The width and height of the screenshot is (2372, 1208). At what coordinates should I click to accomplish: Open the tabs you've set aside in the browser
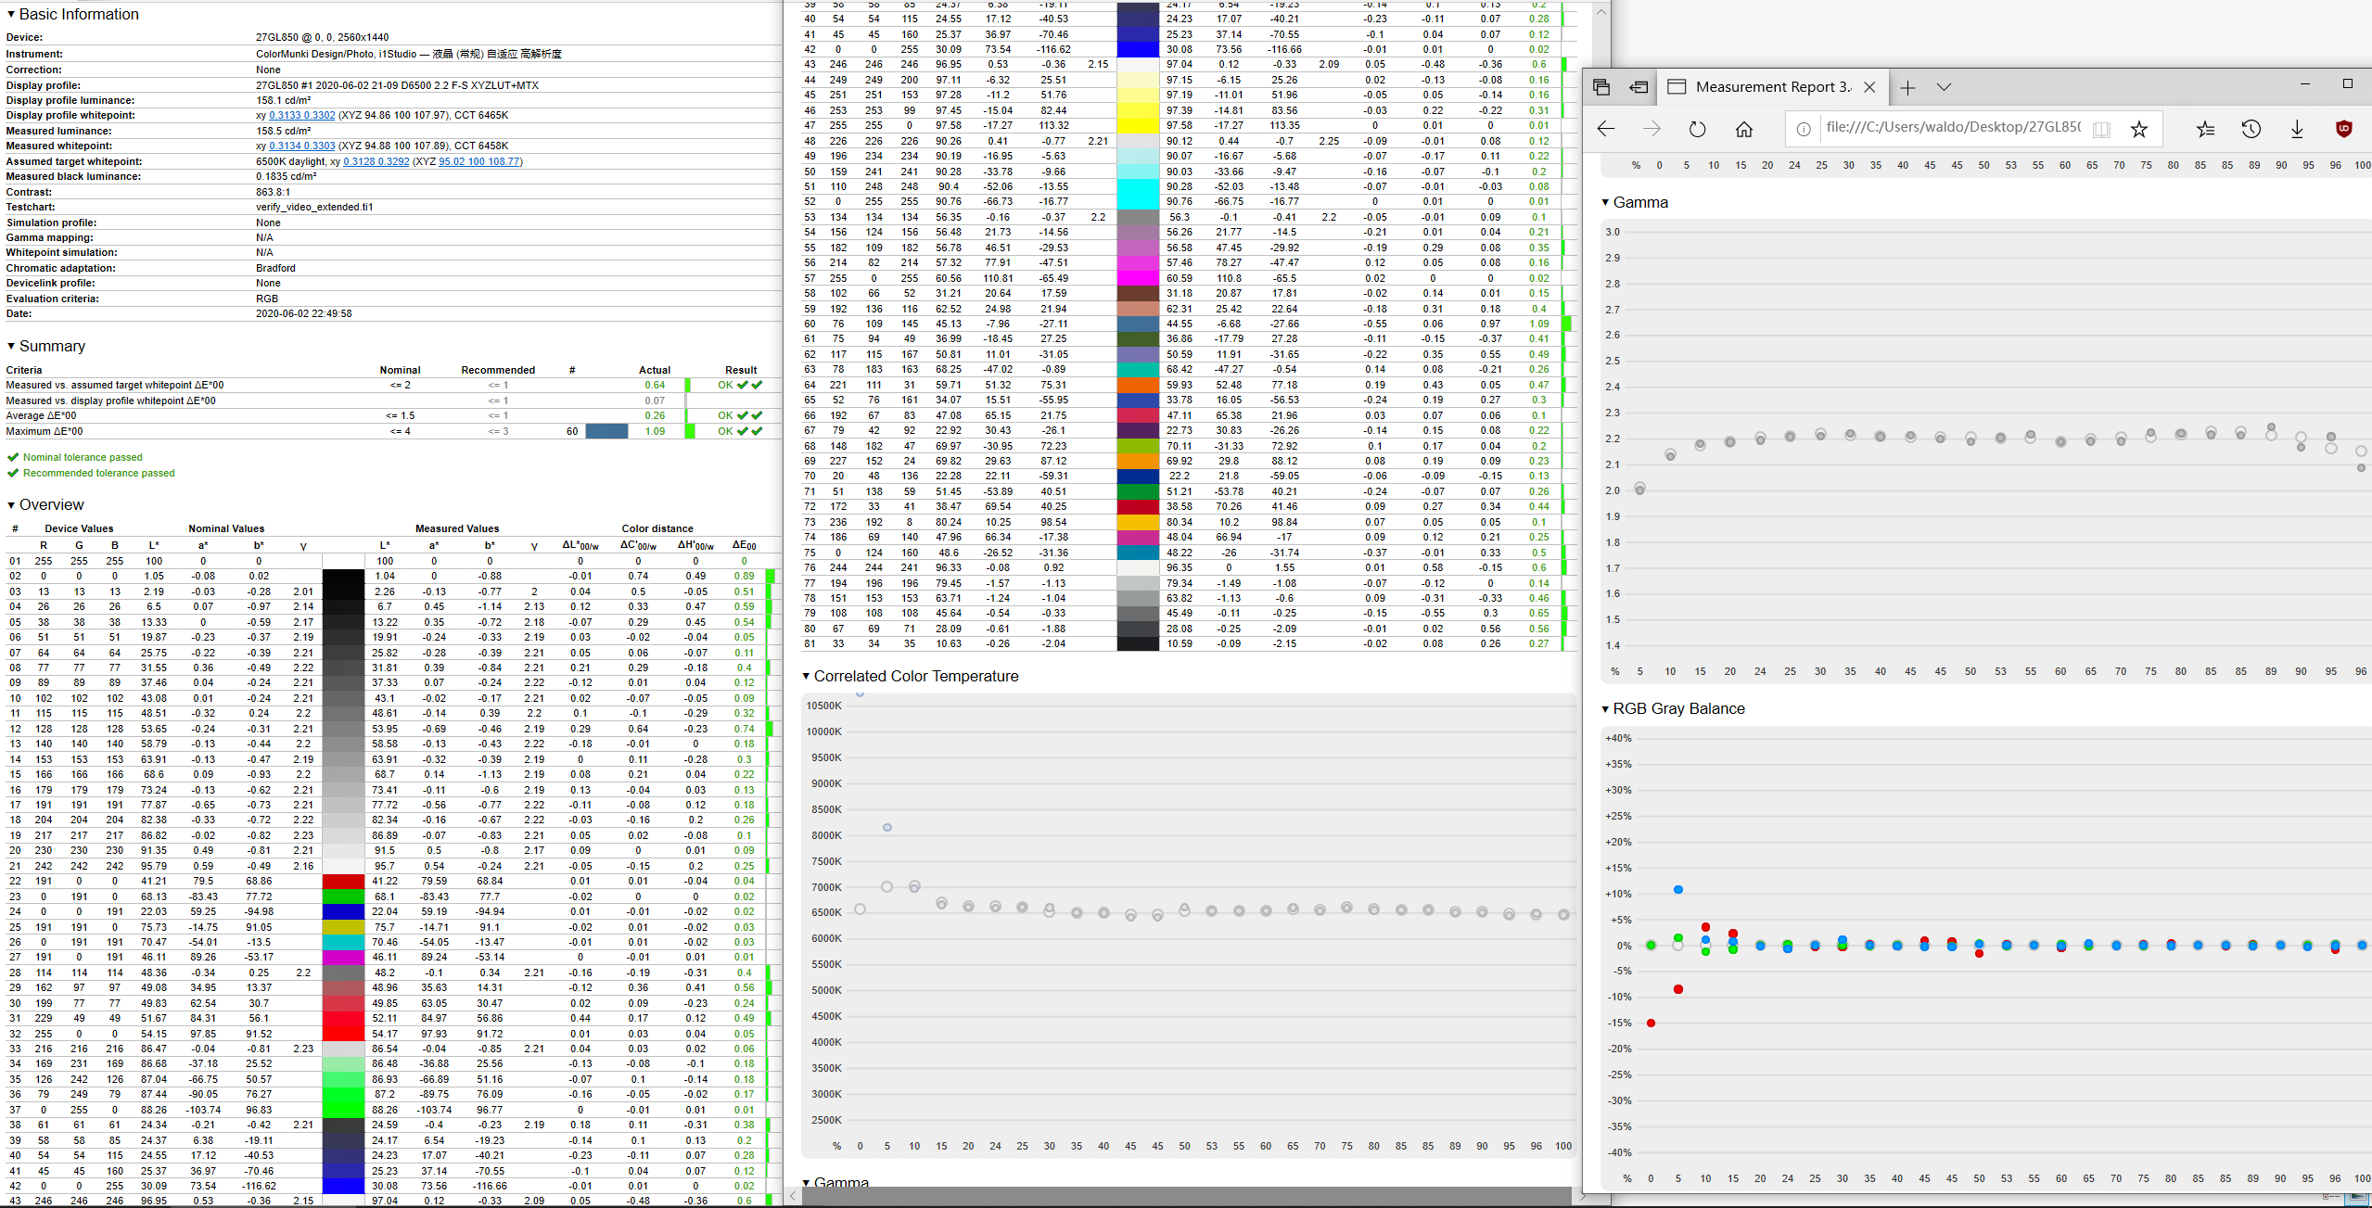coord(1600,87)
